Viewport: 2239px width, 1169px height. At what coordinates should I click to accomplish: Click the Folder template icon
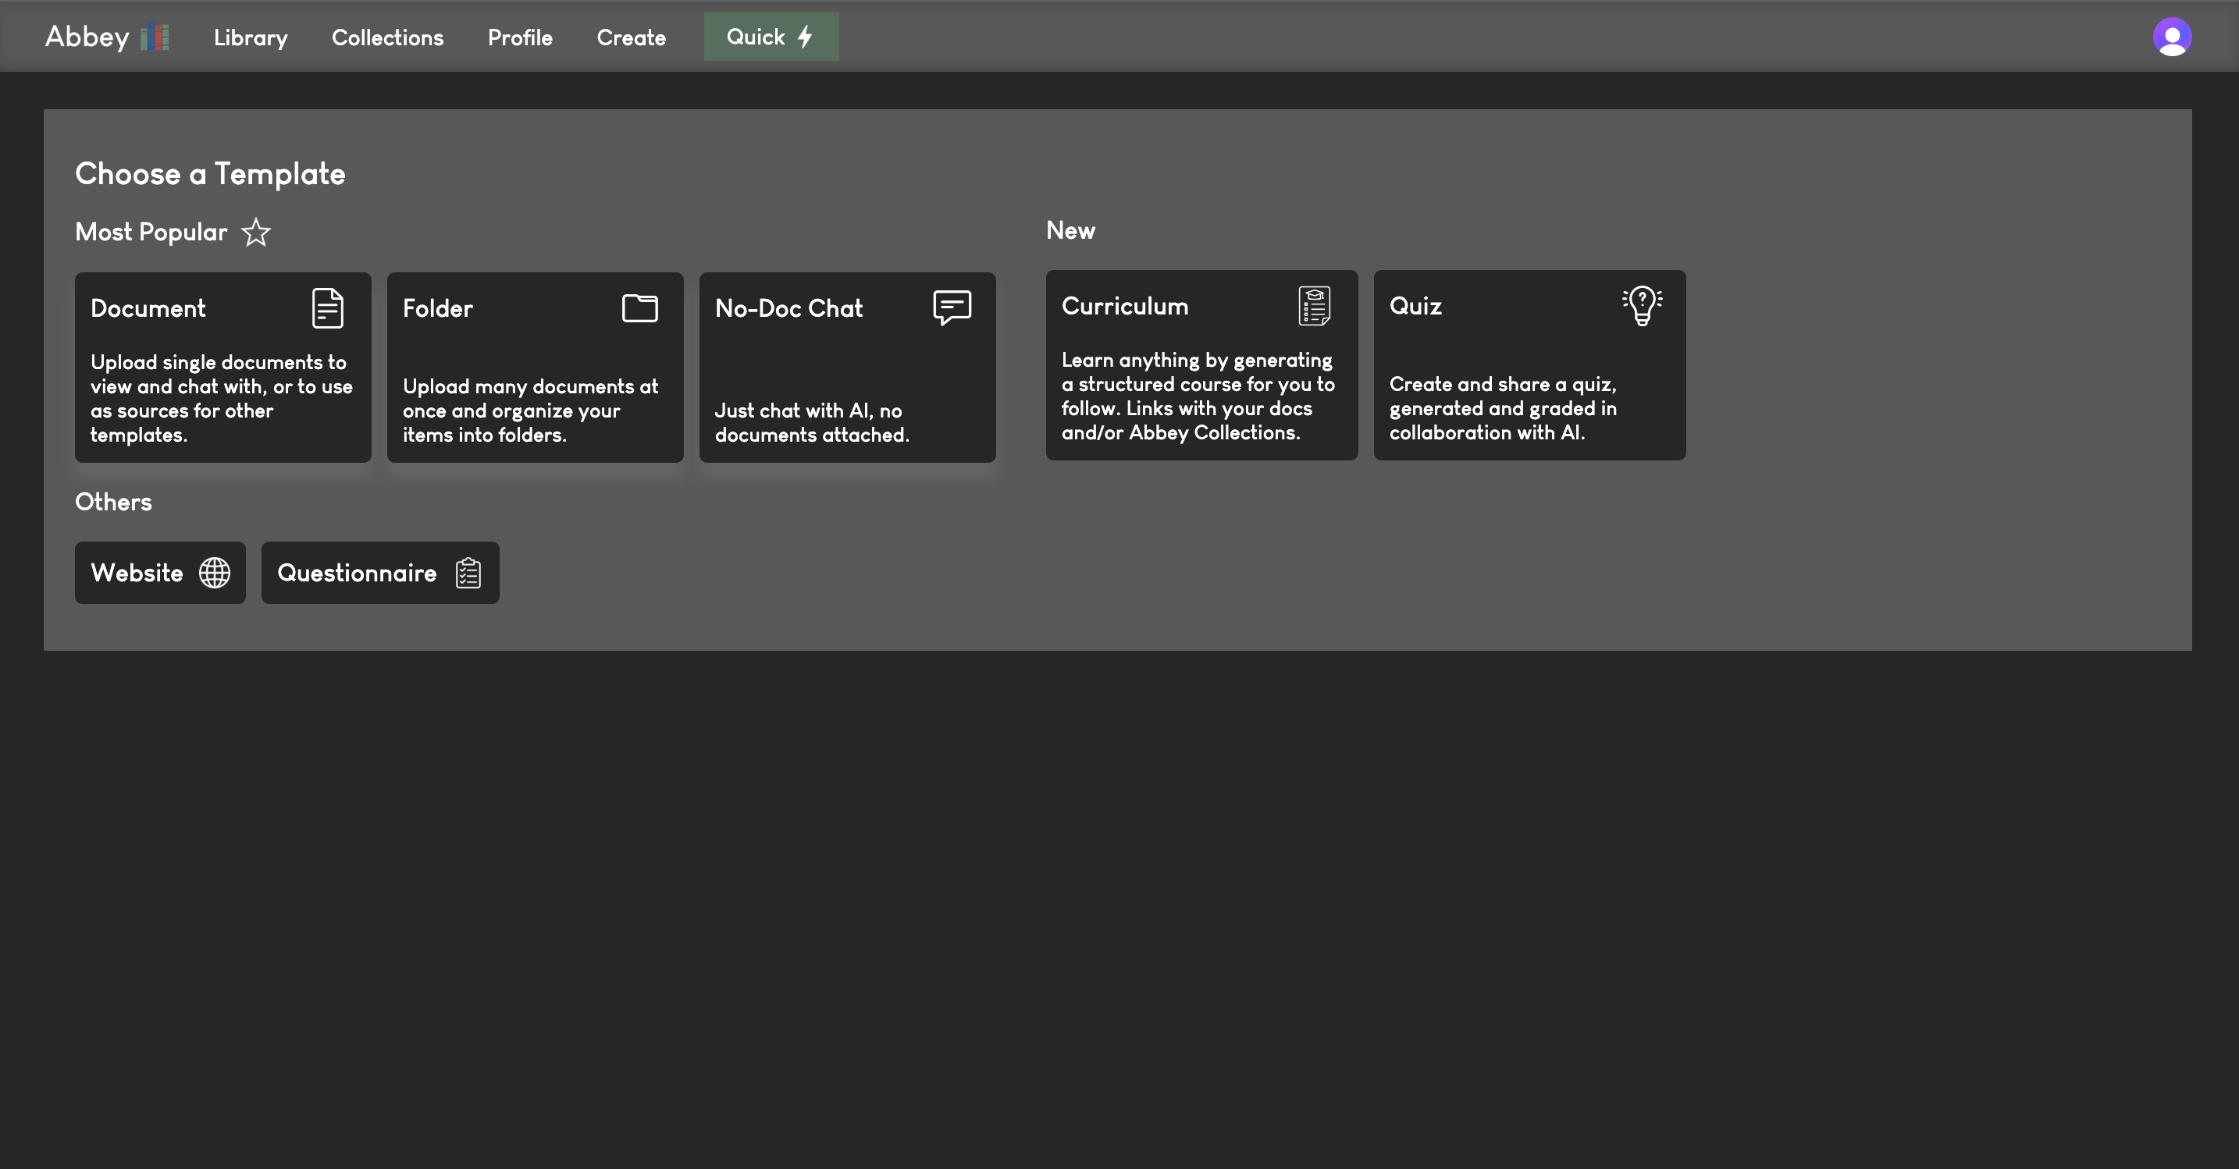pyautogui.click(x=639, y=307)
